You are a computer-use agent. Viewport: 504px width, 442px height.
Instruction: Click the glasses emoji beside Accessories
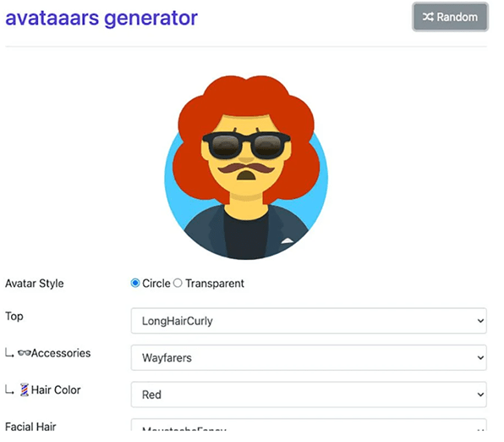[x=25, y=353]
